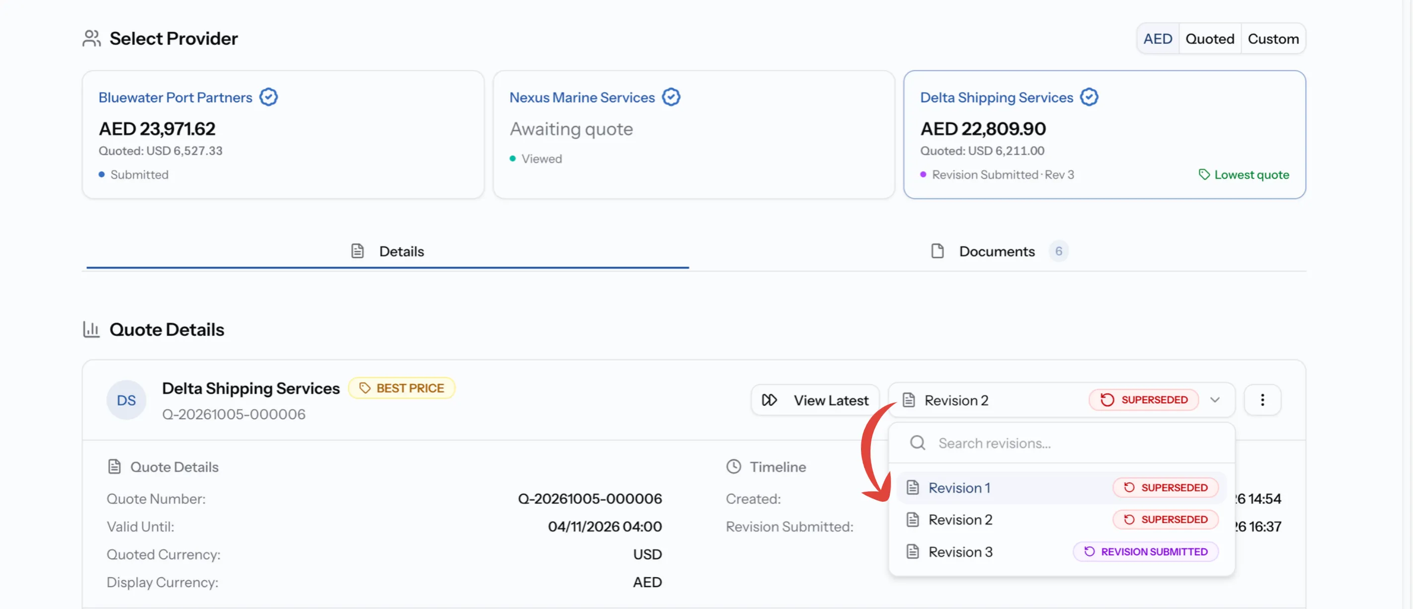
Task: Click the SUPERSEDED badge on Revision 1 row
Action: (x=1165, y=488)
